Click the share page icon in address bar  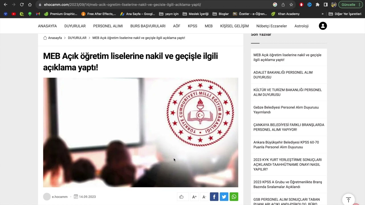click(x=283, y=5)
